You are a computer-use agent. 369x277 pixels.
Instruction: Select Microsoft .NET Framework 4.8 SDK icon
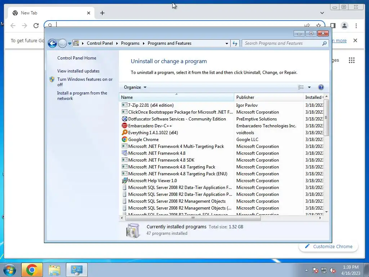(124, 160)
